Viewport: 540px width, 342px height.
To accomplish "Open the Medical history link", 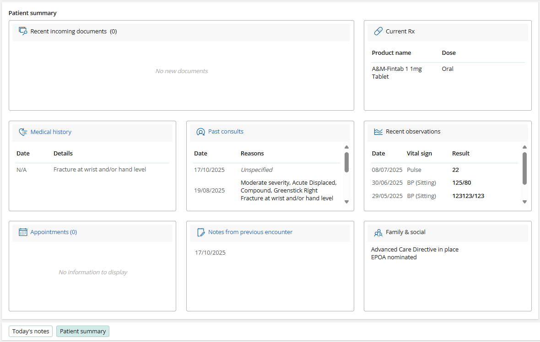I will click(51, 132).
